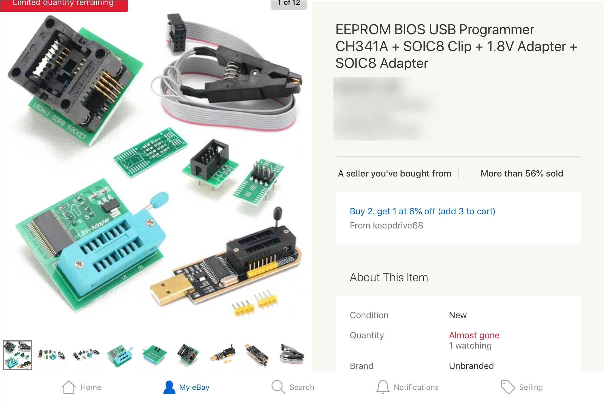This screenshot has width=605, height=402.
Task: Select the first thumbnail showing the full kit
Action: tap(17, 355)
